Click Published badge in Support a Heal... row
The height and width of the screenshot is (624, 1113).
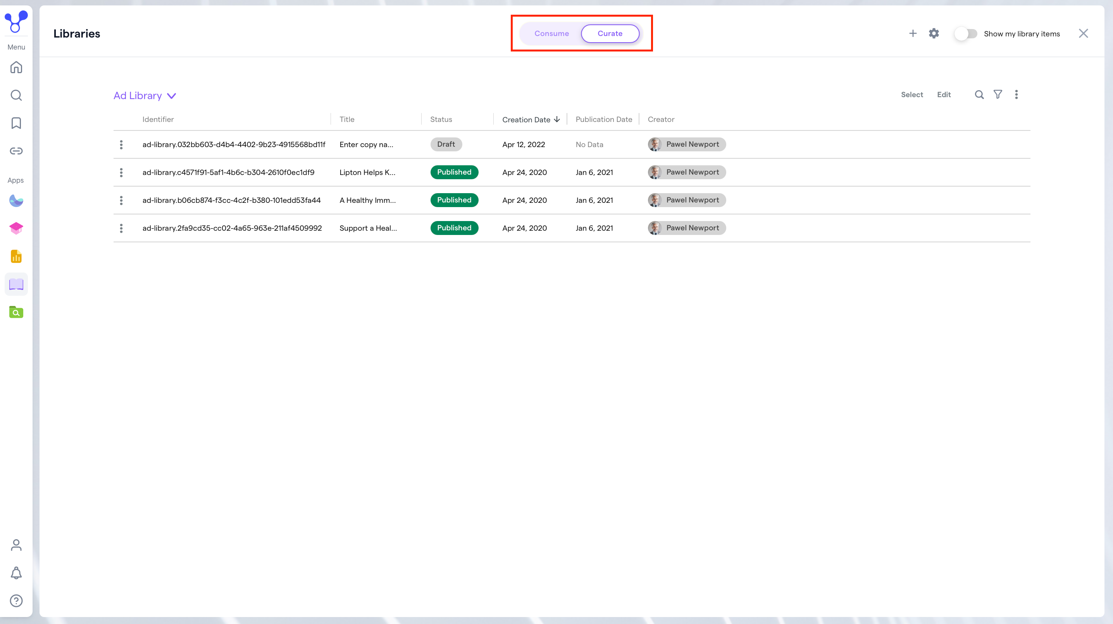(x=454, y=228)
